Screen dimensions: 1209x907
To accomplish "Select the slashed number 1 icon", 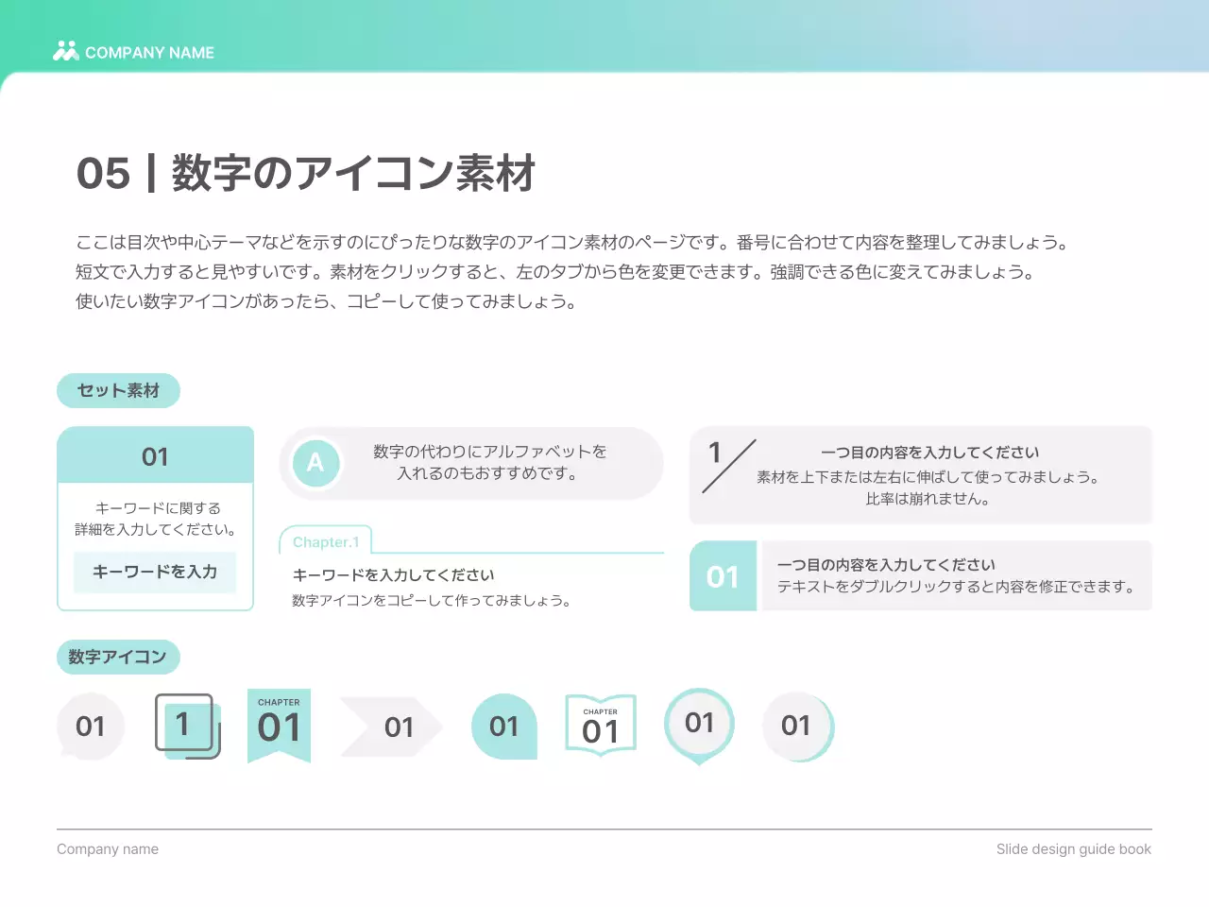I will (x=727, y=465).
